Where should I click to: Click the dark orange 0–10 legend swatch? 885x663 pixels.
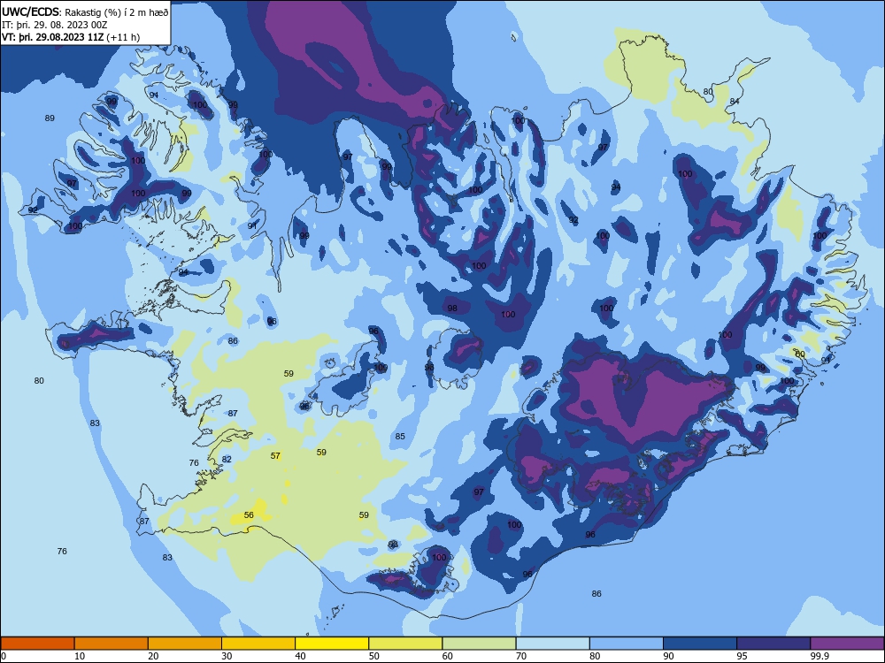click(x=37, y=644)
